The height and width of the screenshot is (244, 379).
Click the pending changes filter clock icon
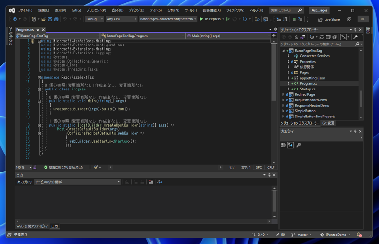pyautogui.click(x=312, y=37)
